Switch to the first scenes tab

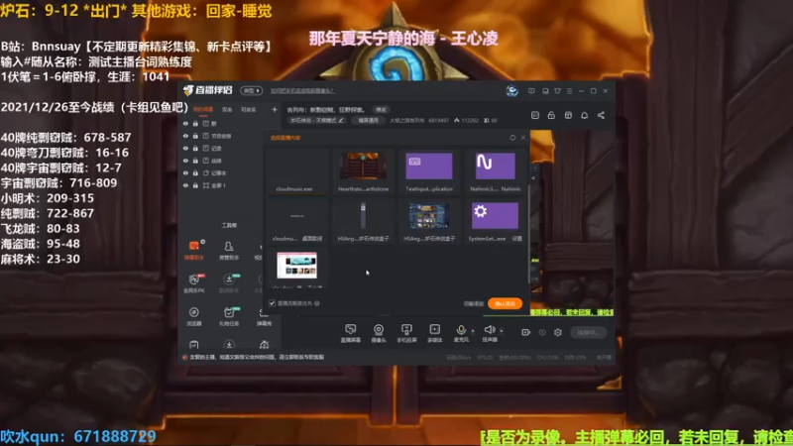pos(203,110)
